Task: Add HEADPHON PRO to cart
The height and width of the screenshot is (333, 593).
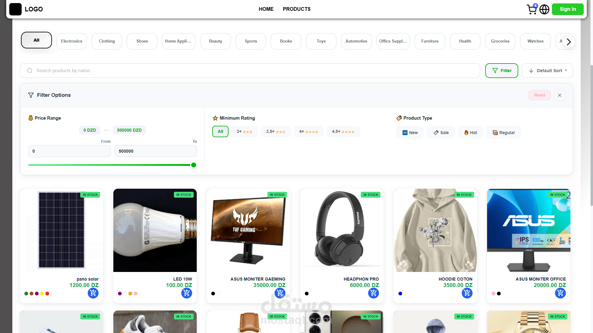Action: [373, 293]
